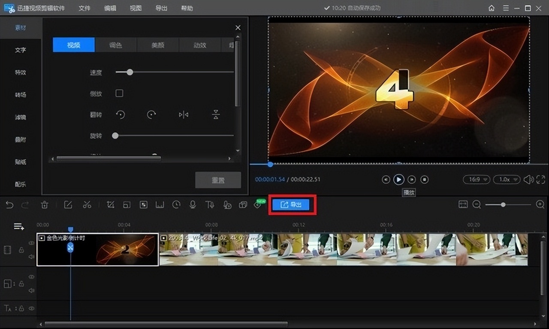Screen dimensions: 549x329
Task: Click the 速度 speed slider handle
Action: [130, 72]
